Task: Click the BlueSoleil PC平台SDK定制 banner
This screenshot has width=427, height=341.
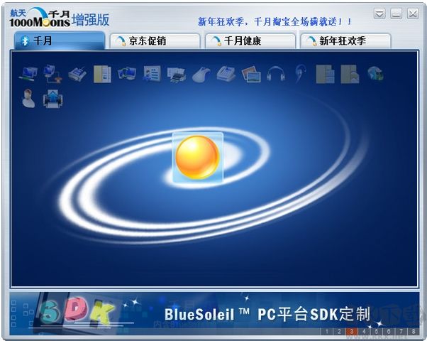Action: point(214,313)
